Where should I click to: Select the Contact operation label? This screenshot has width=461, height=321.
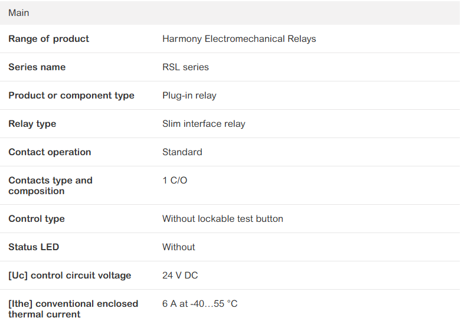pyautogui.click(x=50, y=152)
